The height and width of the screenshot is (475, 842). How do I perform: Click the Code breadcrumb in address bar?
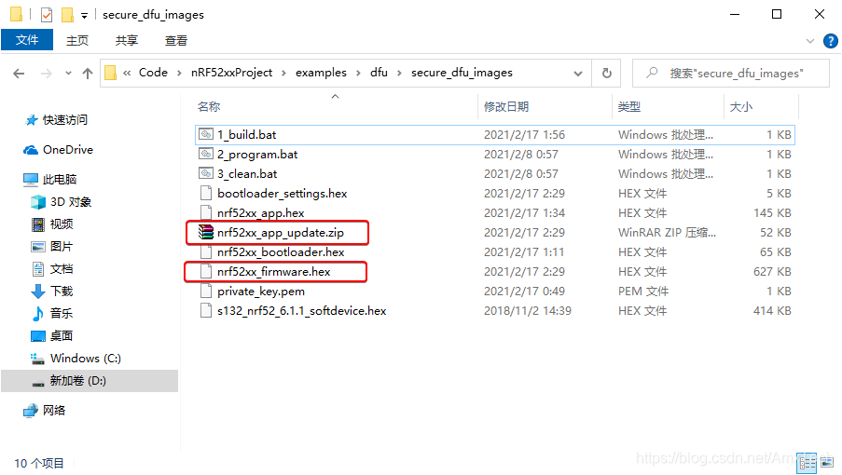tap(153, 73)
